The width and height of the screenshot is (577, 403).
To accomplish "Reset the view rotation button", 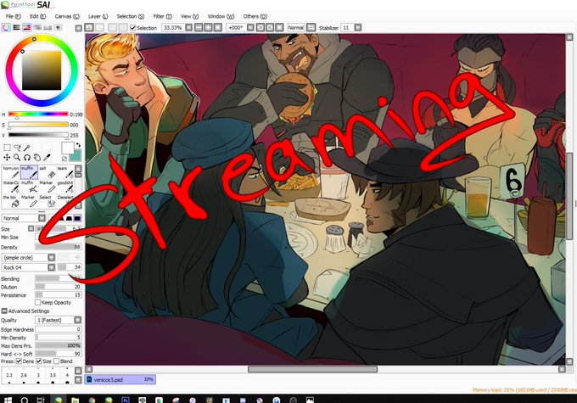I will [279, 28].
